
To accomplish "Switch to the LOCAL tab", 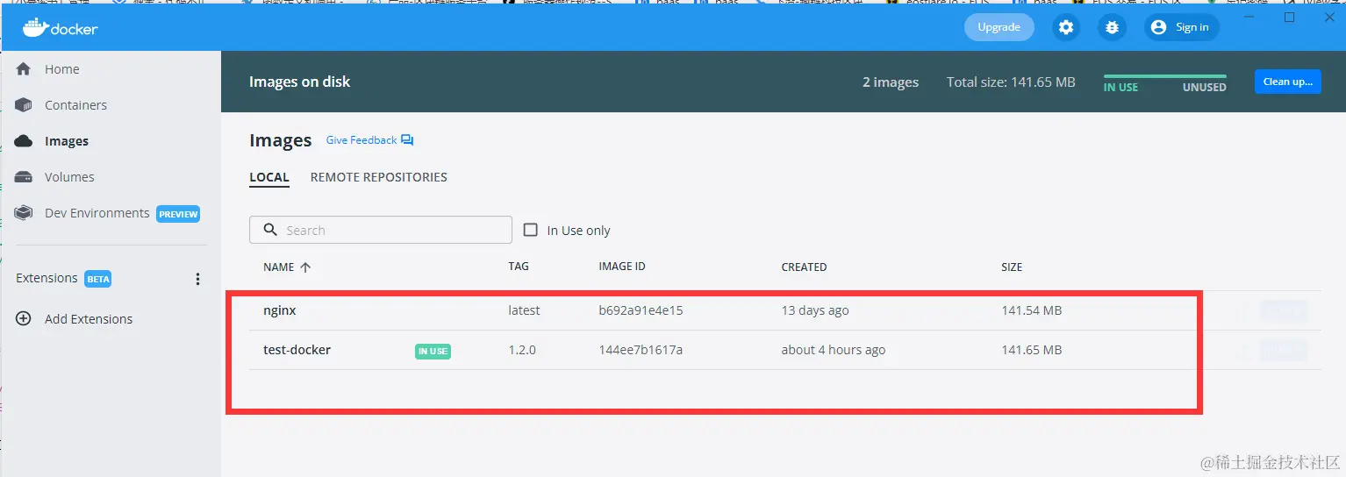I will (x=269, y=178).
